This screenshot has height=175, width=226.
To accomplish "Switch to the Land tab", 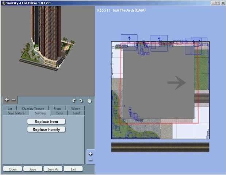I will 76,113.
